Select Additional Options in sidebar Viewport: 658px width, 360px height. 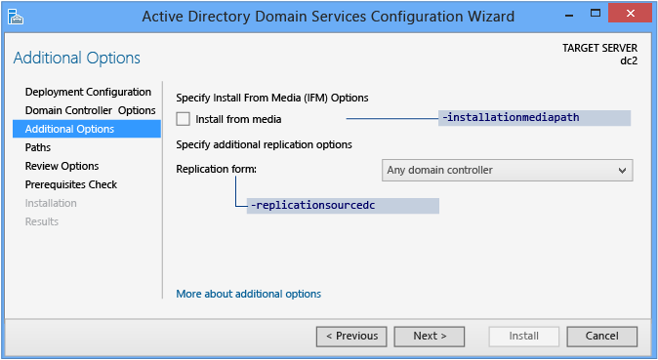[87, 129]
